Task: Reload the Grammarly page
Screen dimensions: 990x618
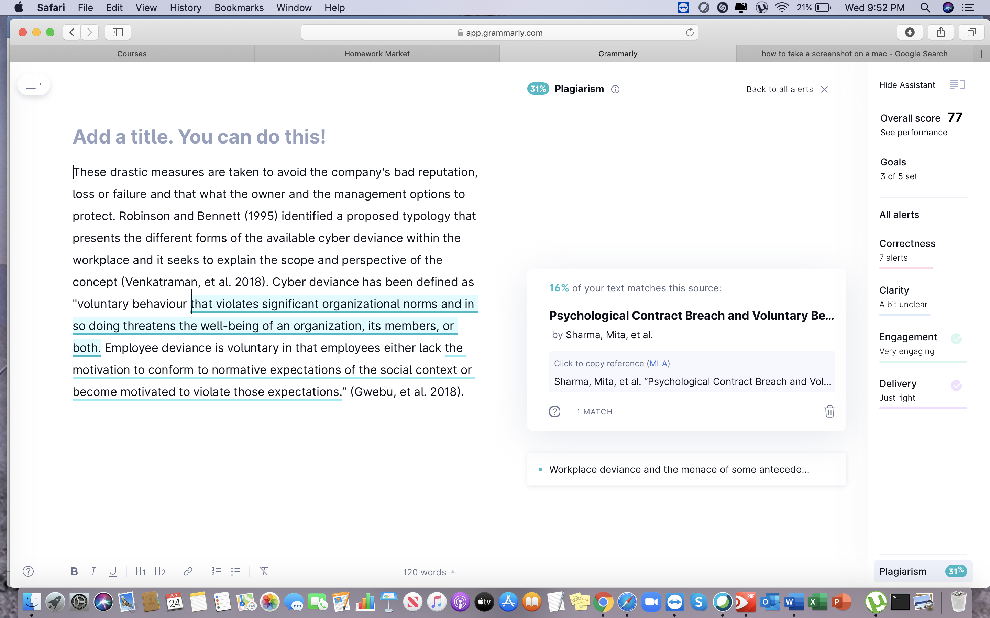Action: [x=690, y=32]
